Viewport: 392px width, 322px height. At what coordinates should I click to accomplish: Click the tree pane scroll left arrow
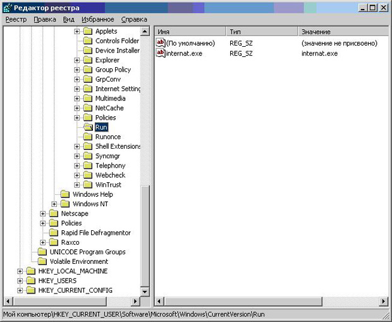coord(8,301)
